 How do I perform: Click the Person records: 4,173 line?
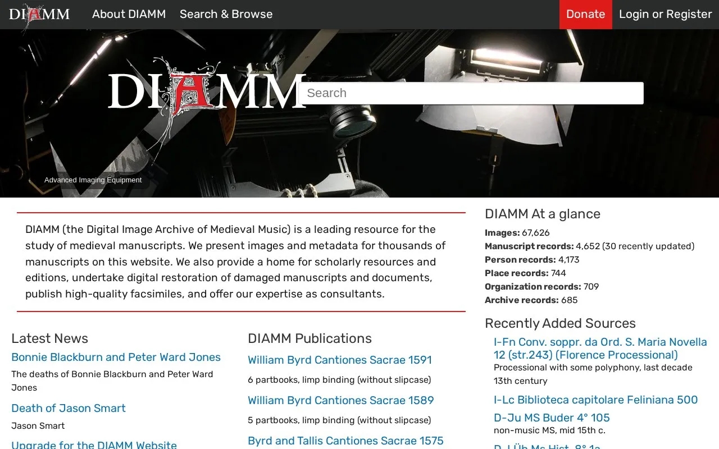click(x=532, y=260)
